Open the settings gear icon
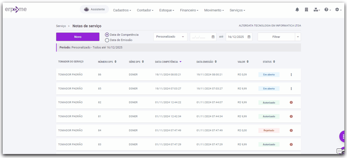This screenshot has width=347, height=158. coord(337,10)
